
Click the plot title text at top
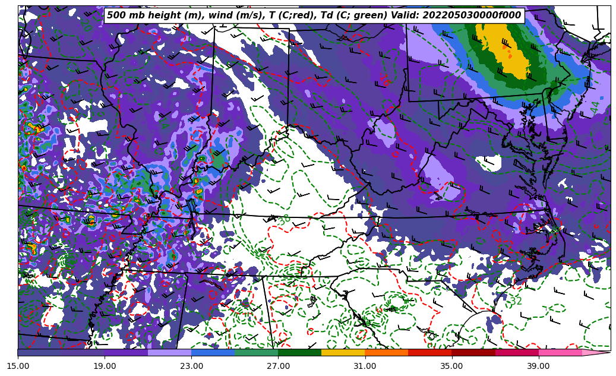coord(314,15)
